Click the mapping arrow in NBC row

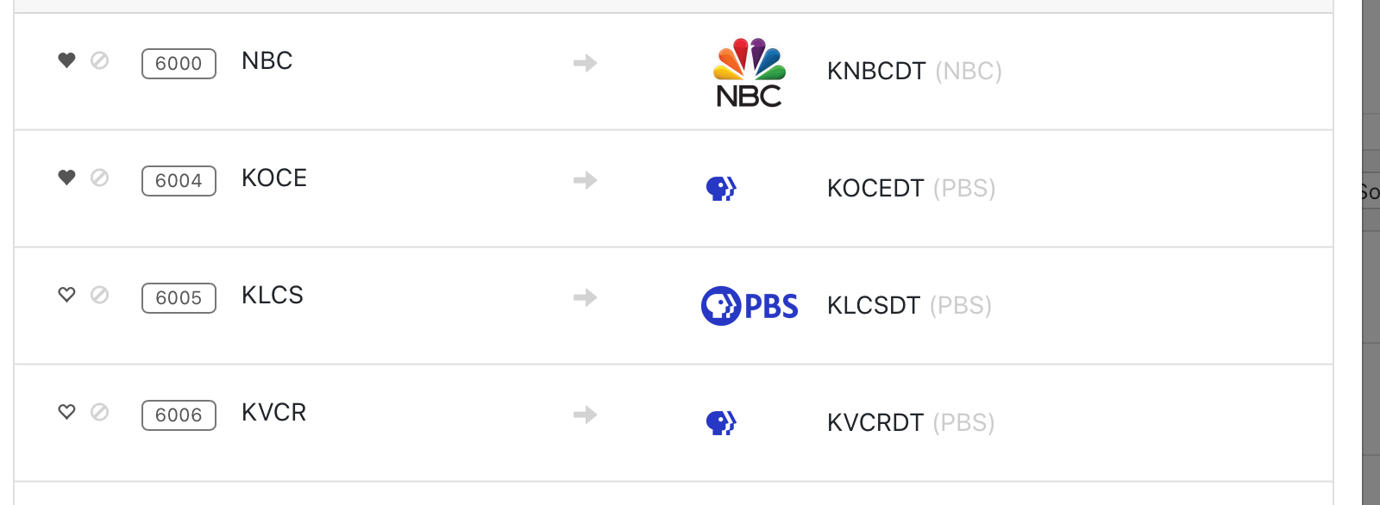pyautogui.click(x=586, y=63)
